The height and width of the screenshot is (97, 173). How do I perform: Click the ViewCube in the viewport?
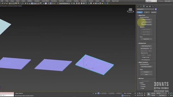(x=131, y=10)
